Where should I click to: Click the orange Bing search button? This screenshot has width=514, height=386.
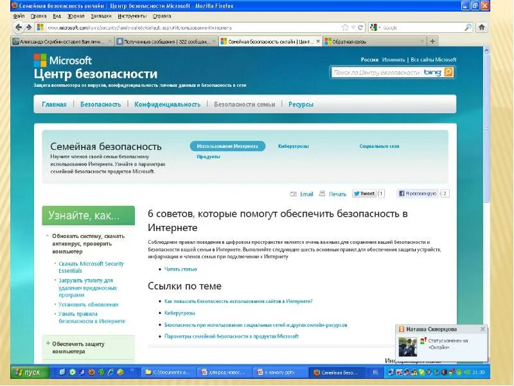point(448,72)
